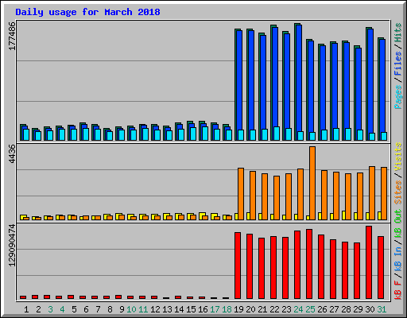Click the 129090474 axis value
This screenshot has width=407, height=318.
pyautogui.click(x=12, y=245)
